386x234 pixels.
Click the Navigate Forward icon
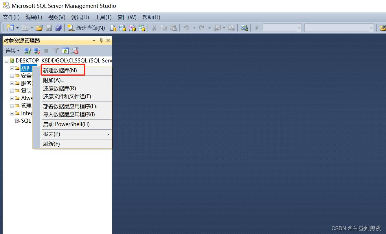point(231,28)
